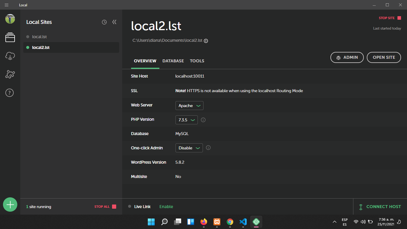Click the green add site plus button
407x229 pixels.
[10, 205]
